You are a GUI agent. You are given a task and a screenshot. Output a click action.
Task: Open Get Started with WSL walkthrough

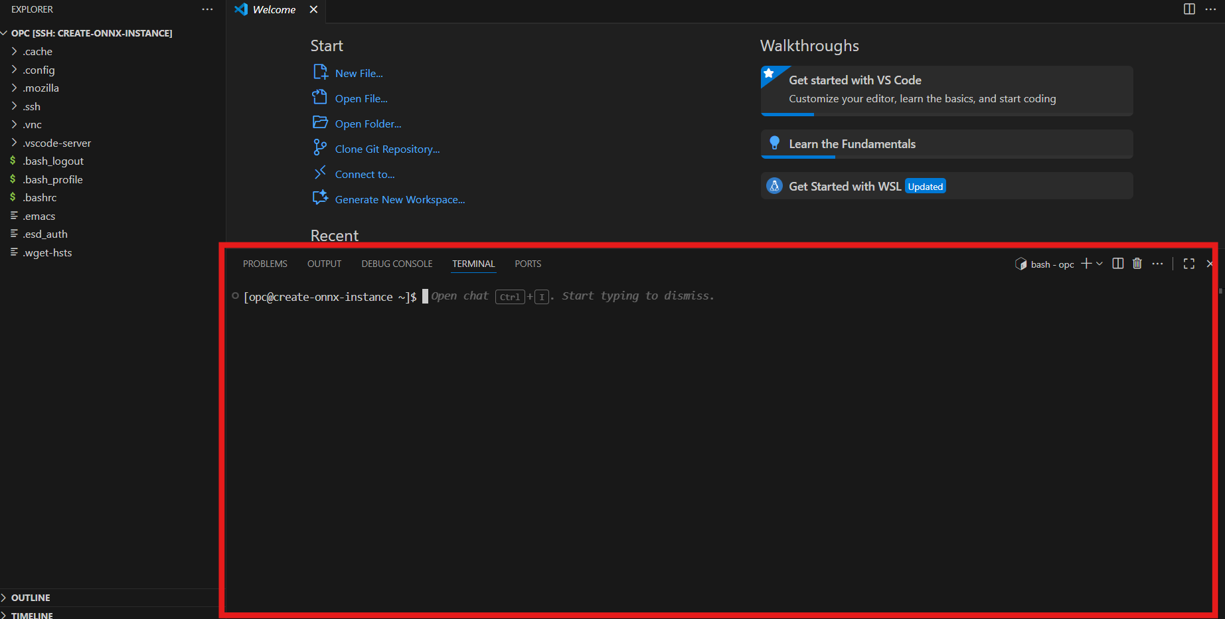coord(947,186)
